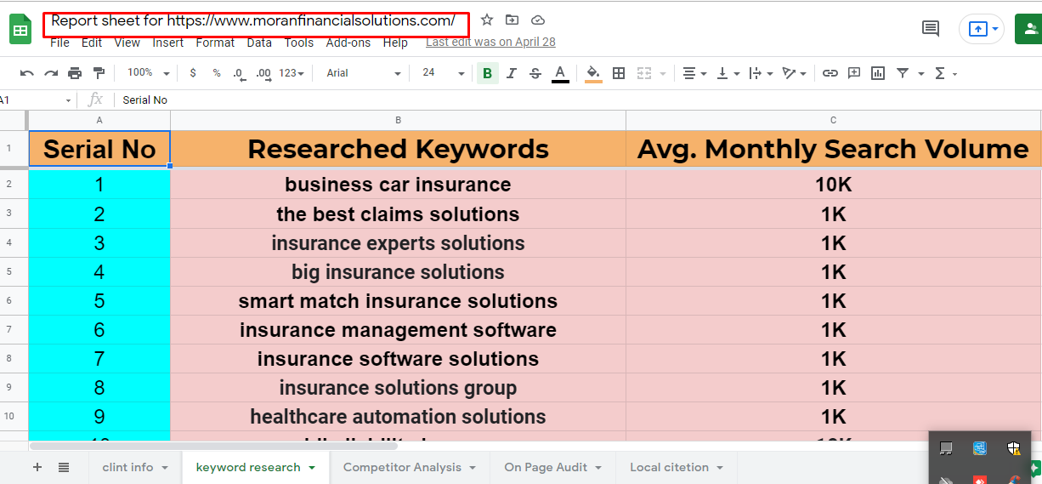Expand merge cells type dropdown arrow

coord(663,74)
